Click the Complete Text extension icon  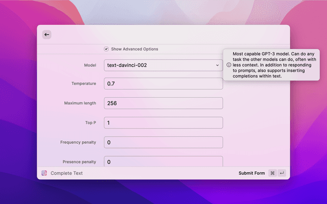(44, 173)
